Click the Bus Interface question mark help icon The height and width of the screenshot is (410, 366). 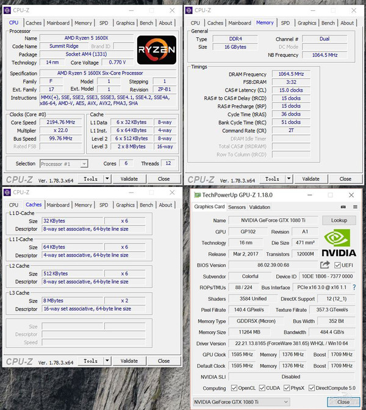coord(354,287)
